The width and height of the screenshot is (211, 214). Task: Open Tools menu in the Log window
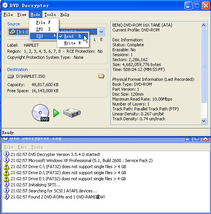[37, 147]
